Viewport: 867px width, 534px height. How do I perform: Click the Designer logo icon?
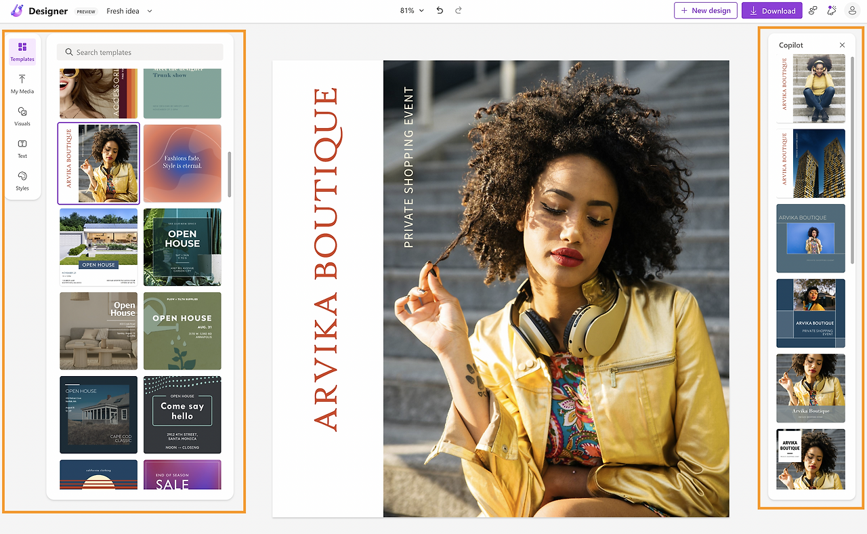pyautogui.click(x=18, y=11)
